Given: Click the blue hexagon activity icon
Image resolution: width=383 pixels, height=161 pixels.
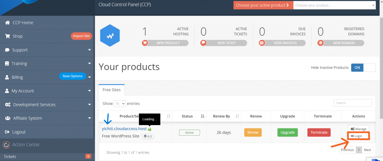Looking at the screenshot, I should point(110,36).
